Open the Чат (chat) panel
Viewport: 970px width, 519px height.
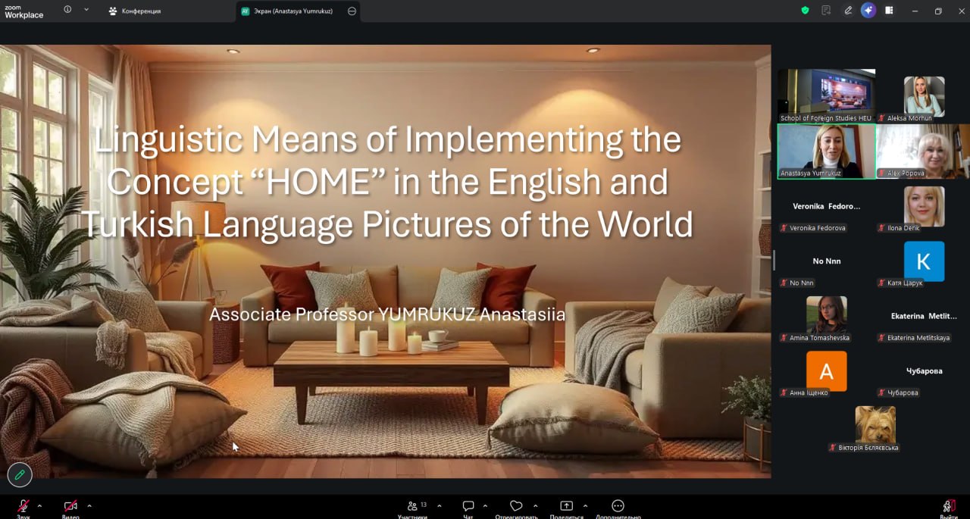(468, 507)
